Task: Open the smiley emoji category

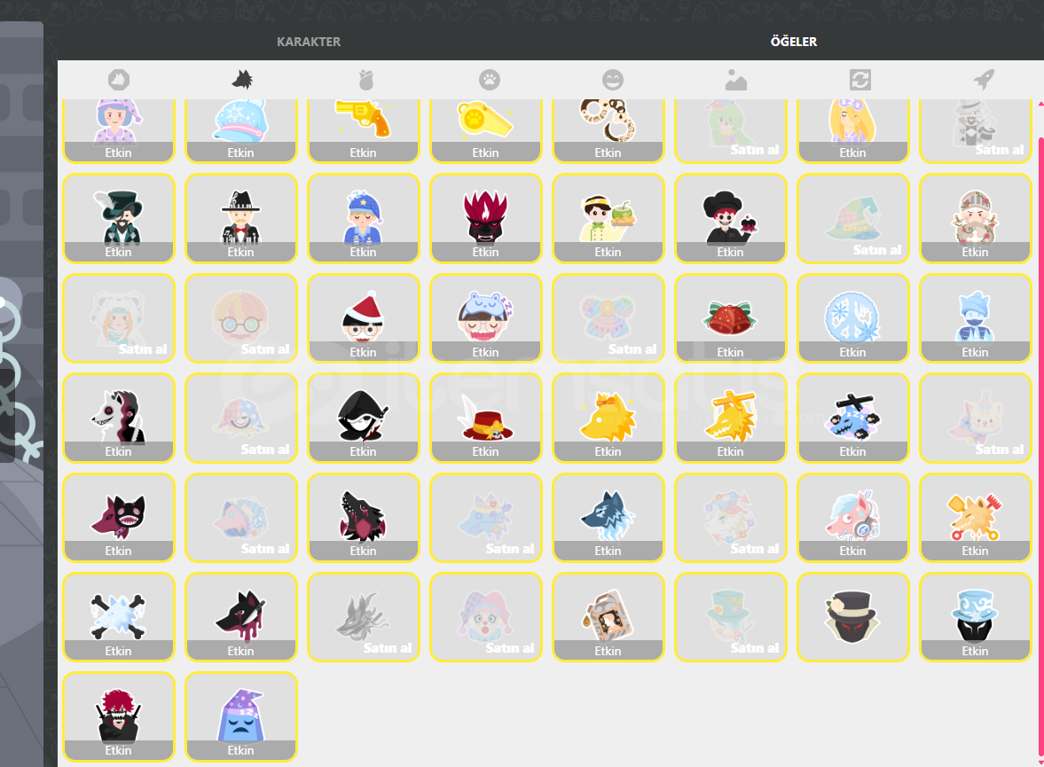Action: 613,80
